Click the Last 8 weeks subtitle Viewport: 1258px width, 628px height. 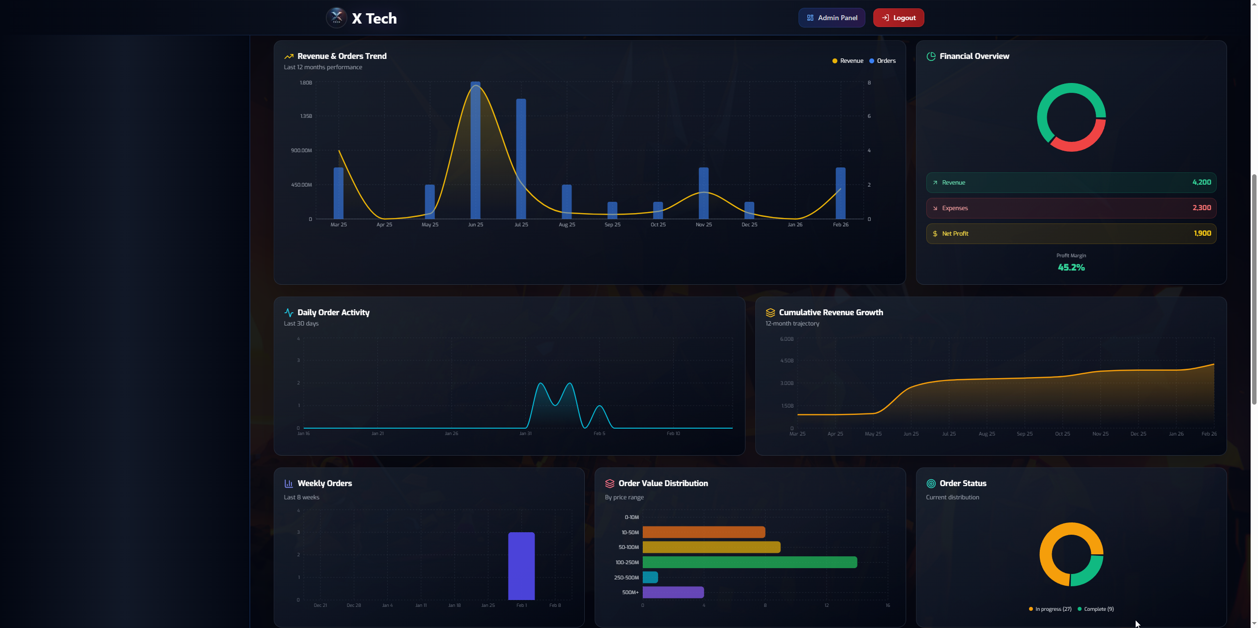coord(302,497)
